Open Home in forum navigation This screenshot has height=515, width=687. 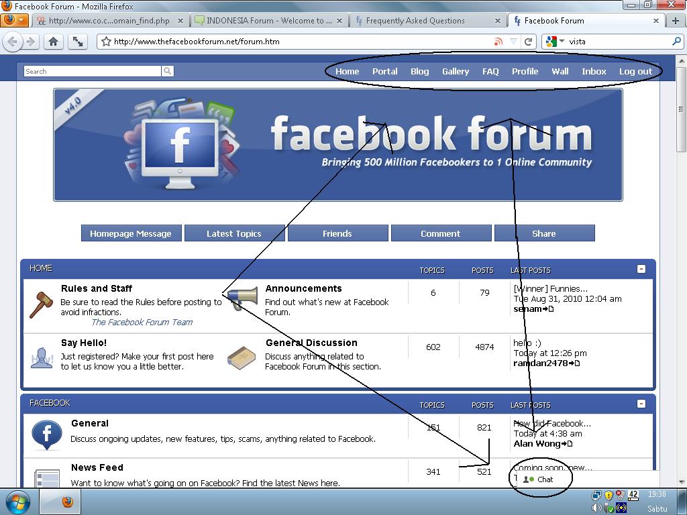coord(347,71)
